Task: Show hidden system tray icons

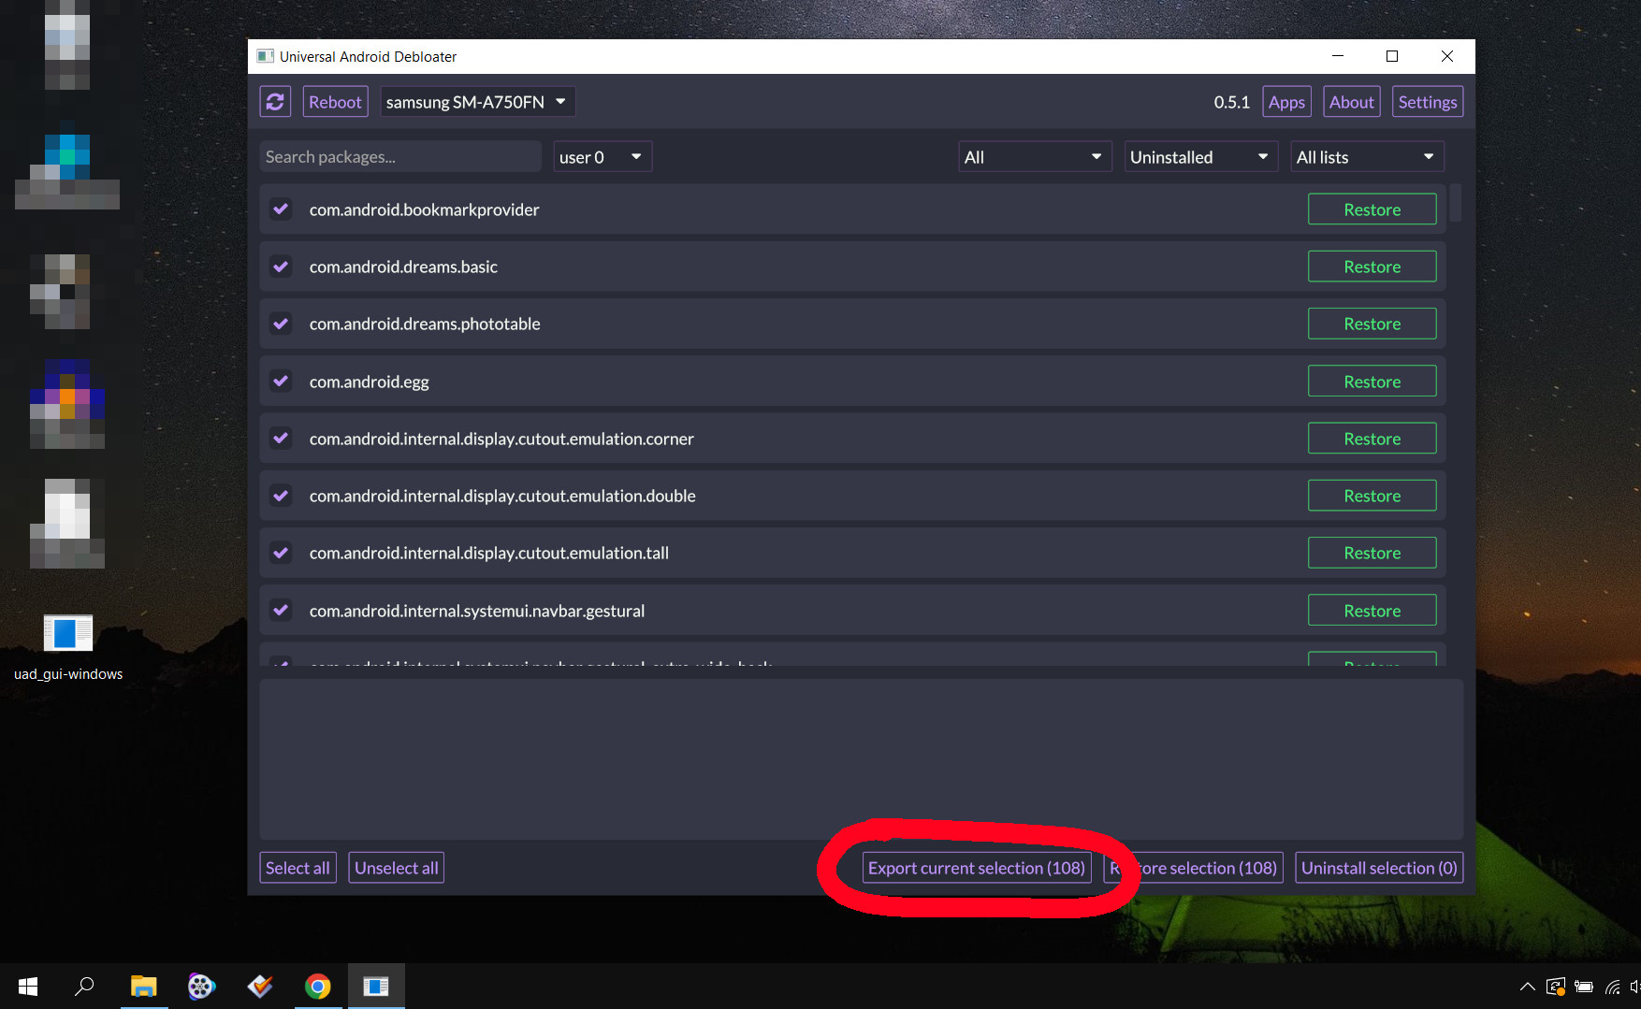Action: point(1527,986)
